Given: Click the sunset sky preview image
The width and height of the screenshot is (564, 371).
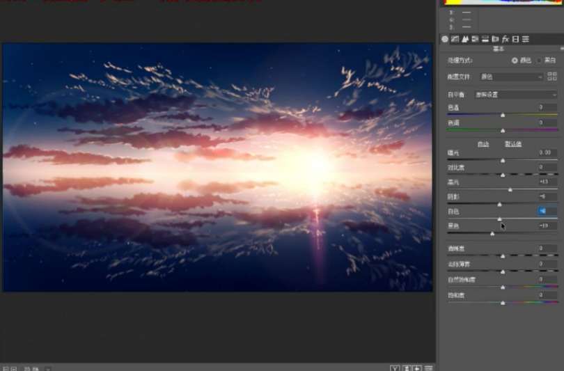Looking at the screenshot, I should [x=217, y=167].
